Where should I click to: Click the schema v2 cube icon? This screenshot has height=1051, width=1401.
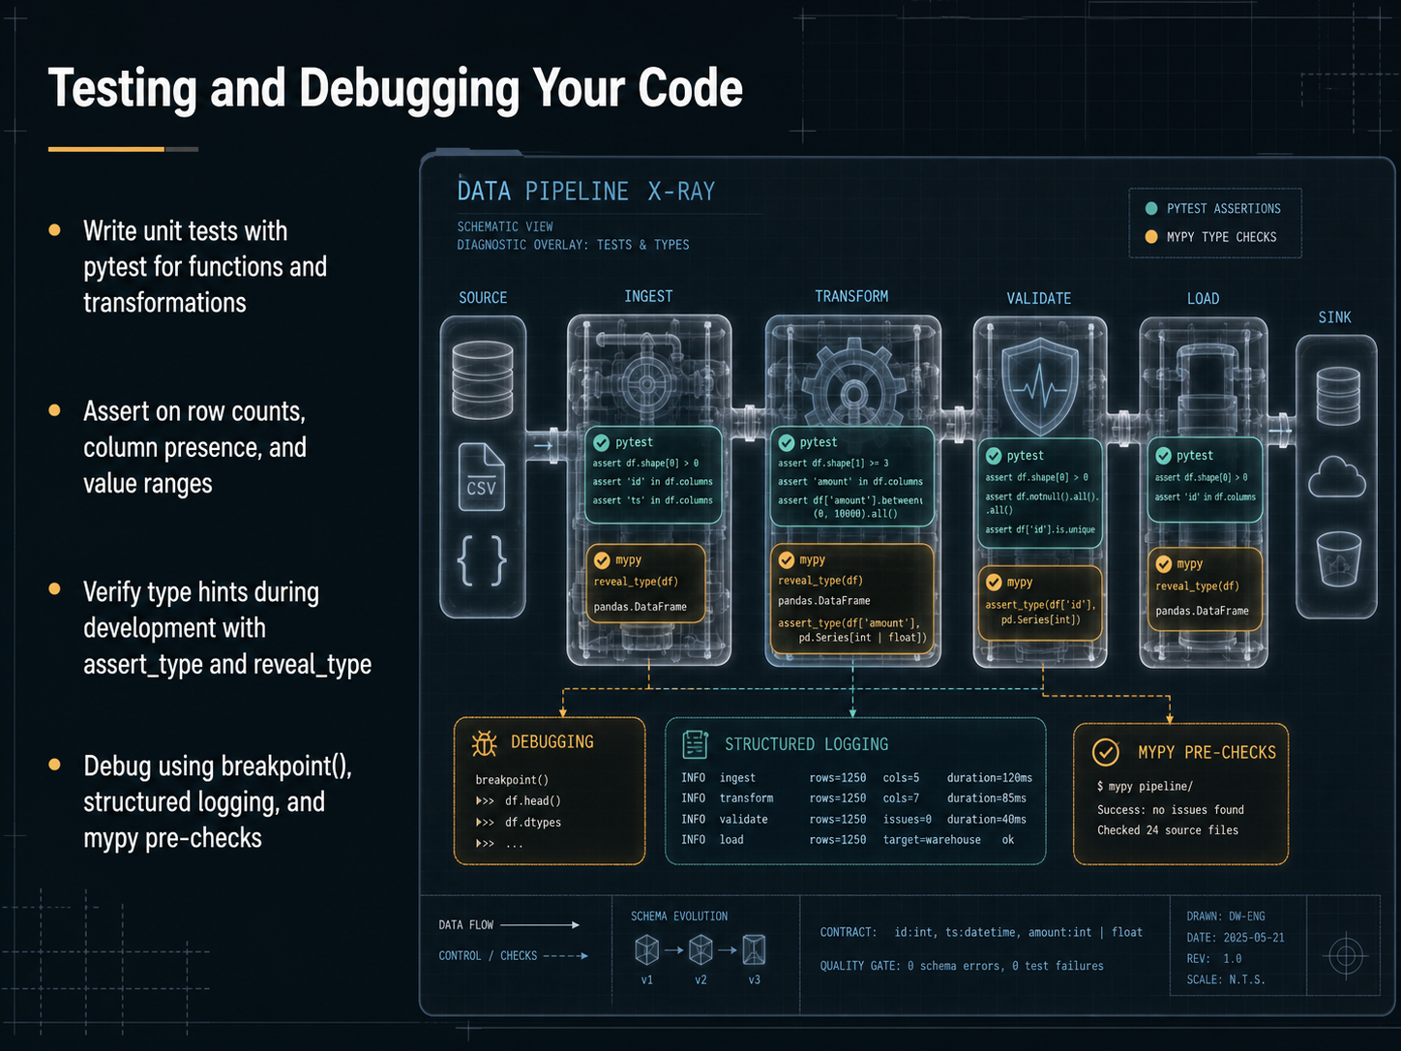pyautogui.click(x=700, y=949)
